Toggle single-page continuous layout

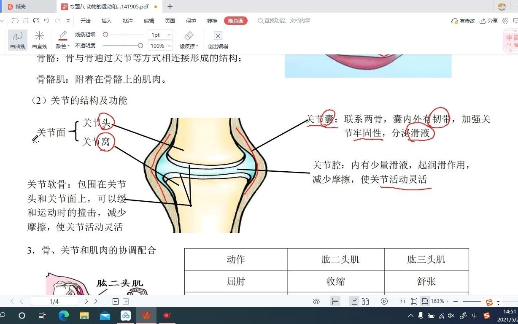pyautogui.click(x=355, y=301)
